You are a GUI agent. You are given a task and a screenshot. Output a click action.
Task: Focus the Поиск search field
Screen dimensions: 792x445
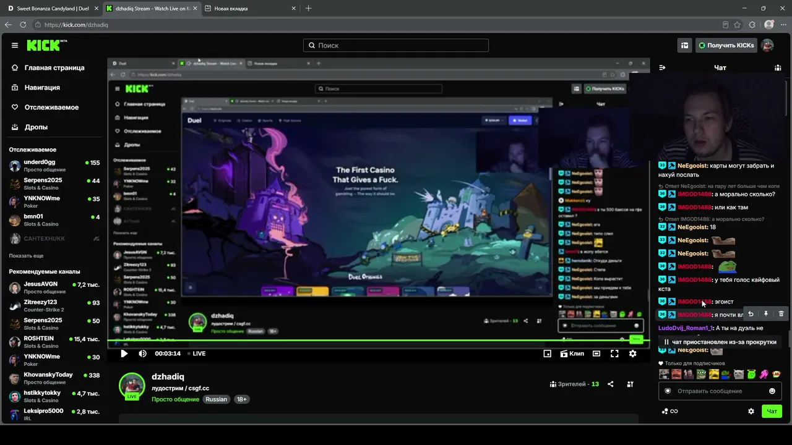pos(396,45)
